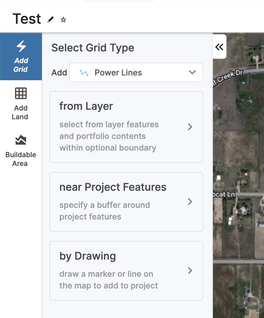Click the Test project title
Image resolution: width=264 pixels, height=318 pixels.
pos(26,19)
